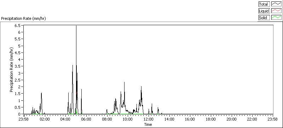Click the 4.5 y-axis tick label

pyautogui.click(x=18, y=53)
